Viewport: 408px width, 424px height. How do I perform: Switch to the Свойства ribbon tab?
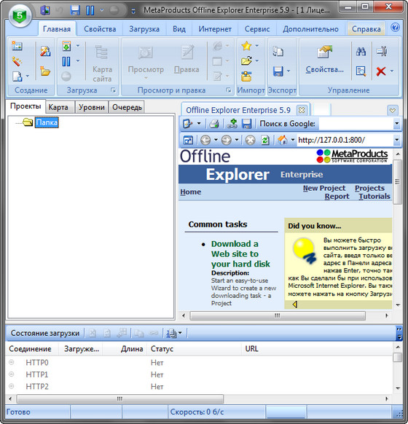(x=100, y=29)
